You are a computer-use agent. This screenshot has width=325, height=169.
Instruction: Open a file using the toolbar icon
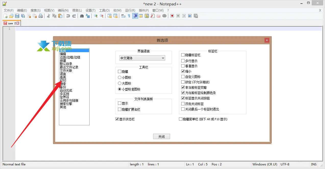[11, 16]
